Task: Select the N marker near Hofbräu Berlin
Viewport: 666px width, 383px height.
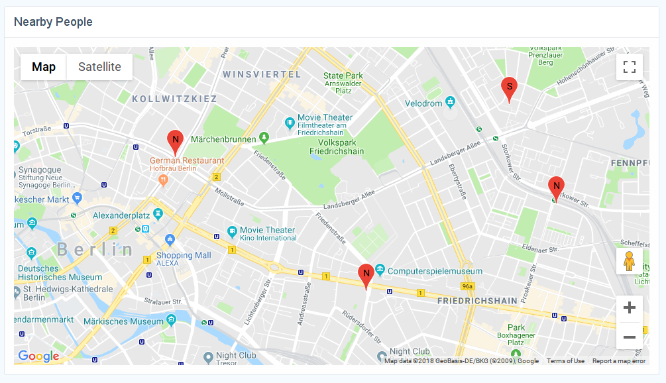Action: pos(175,142)
